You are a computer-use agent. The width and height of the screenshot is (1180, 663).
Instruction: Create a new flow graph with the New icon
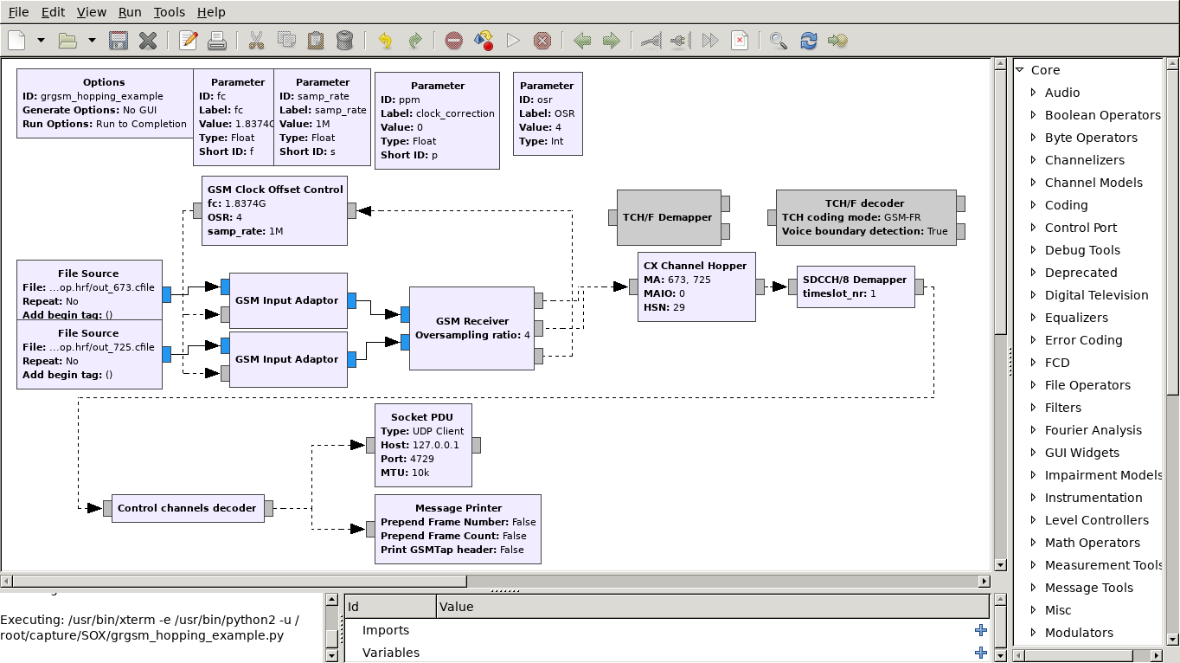(x=17, y=40)
